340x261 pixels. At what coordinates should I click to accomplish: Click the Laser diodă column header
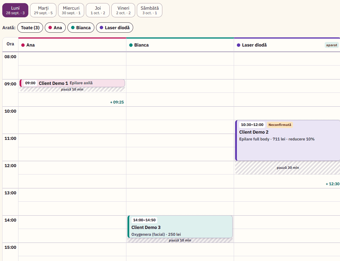coord(287,45)
